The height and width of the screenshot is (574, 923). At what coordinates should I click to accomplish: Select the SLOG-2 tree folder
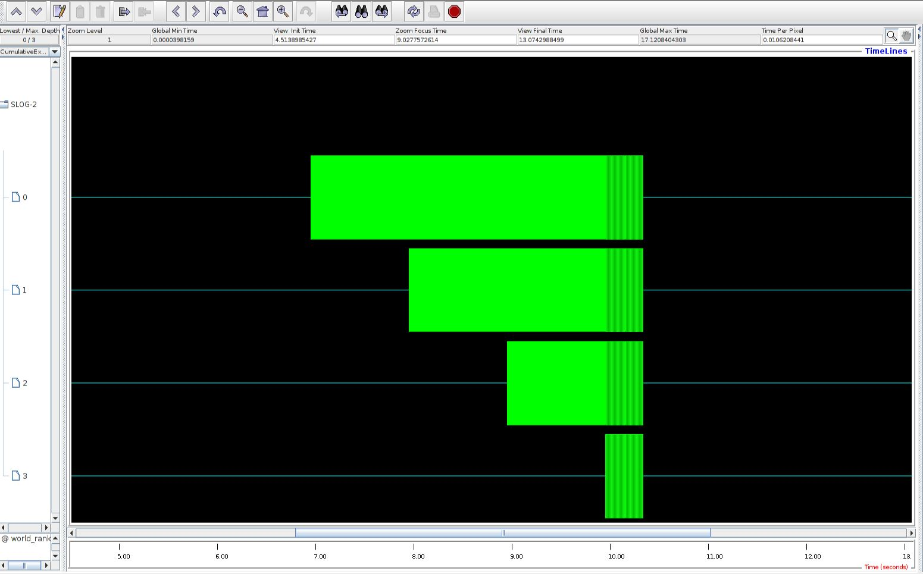point(23,104)
